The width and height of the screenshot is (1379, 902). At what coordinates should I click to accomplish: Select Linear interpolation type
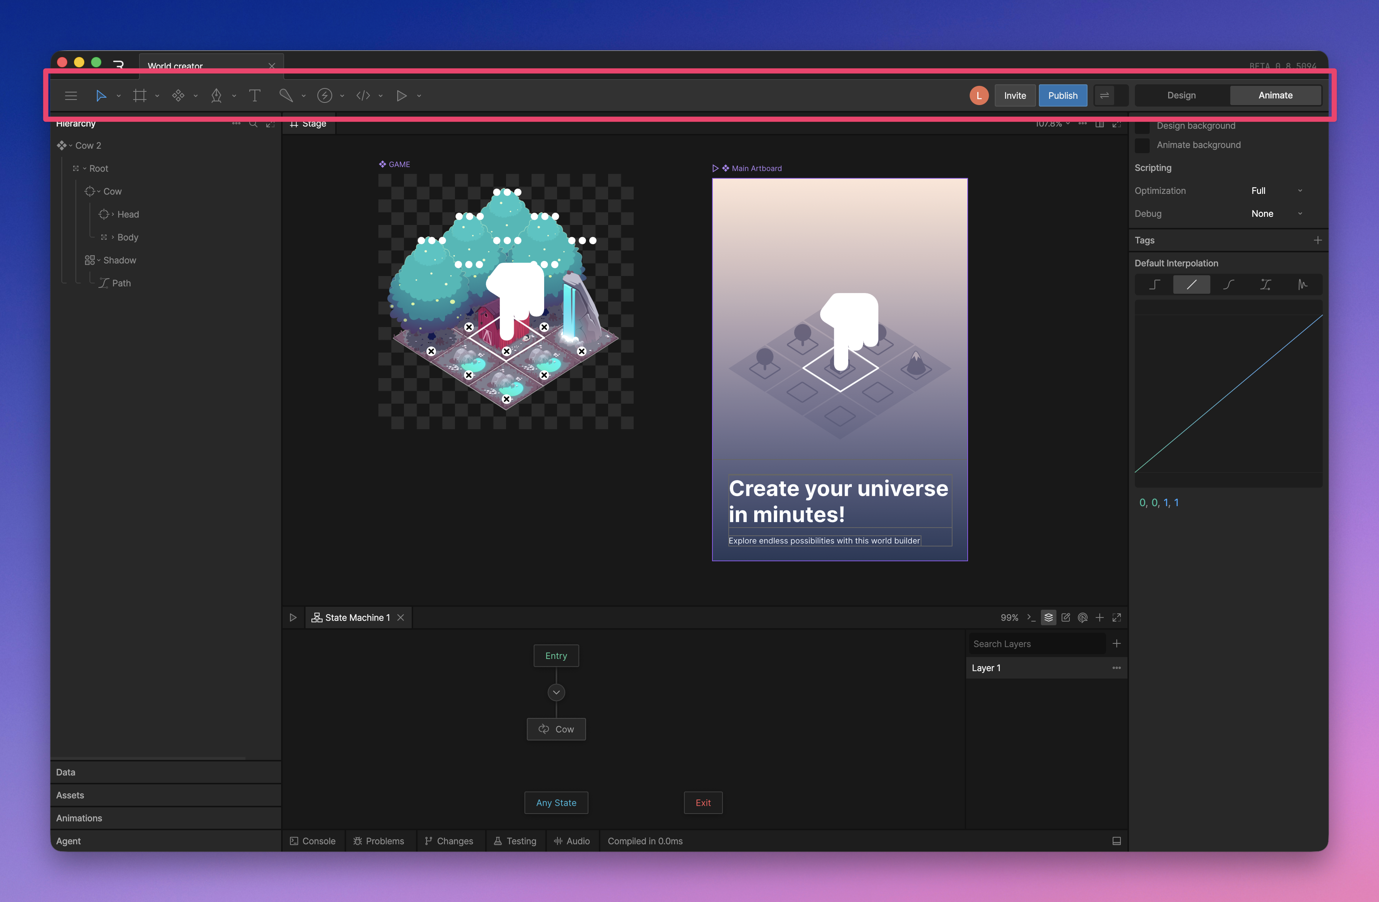click(x=1191, y=285)
